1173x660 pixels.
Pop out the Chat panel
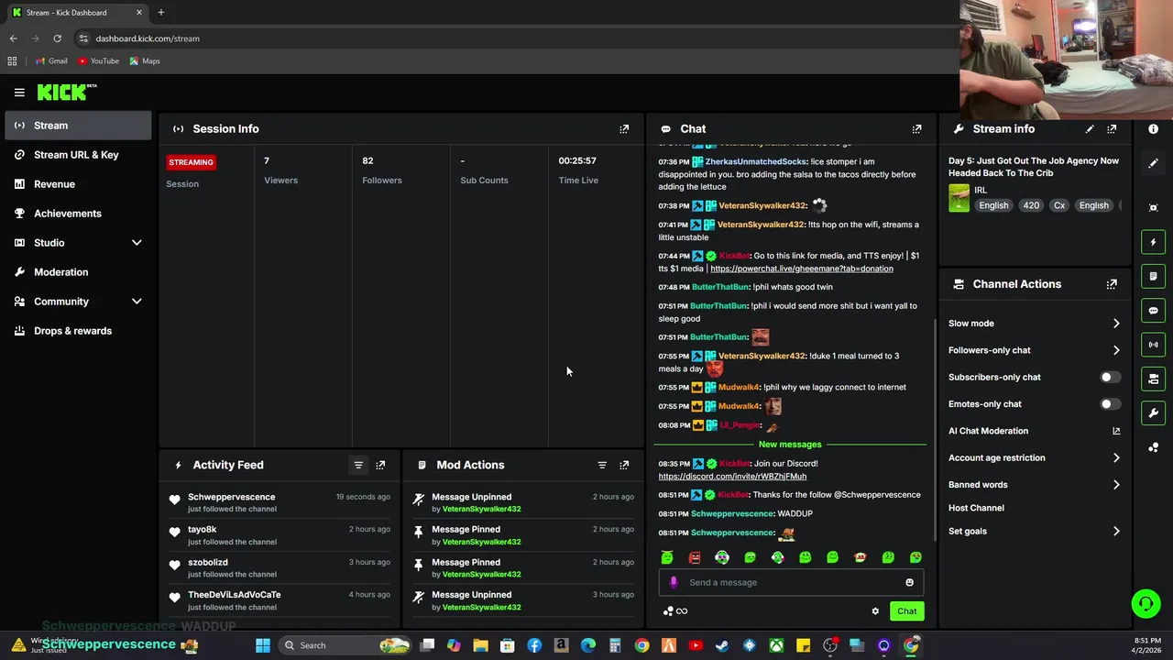click(x=916, y=129)
